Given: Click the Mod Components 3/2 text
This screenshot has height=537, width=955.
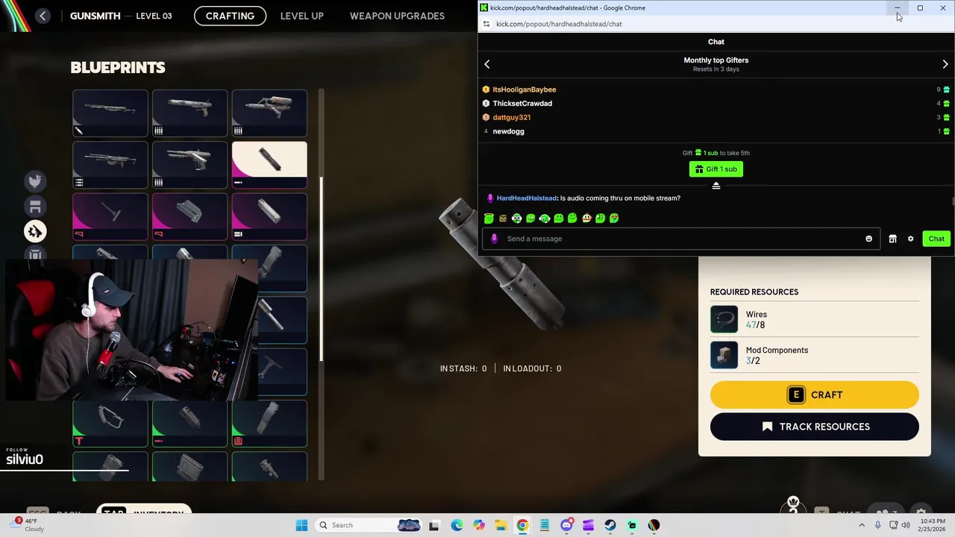Looking at the screenshot, I should click(x=777, y=355).
